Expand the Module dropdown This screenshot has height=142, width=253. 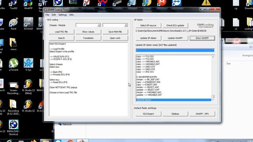[115, 25]
